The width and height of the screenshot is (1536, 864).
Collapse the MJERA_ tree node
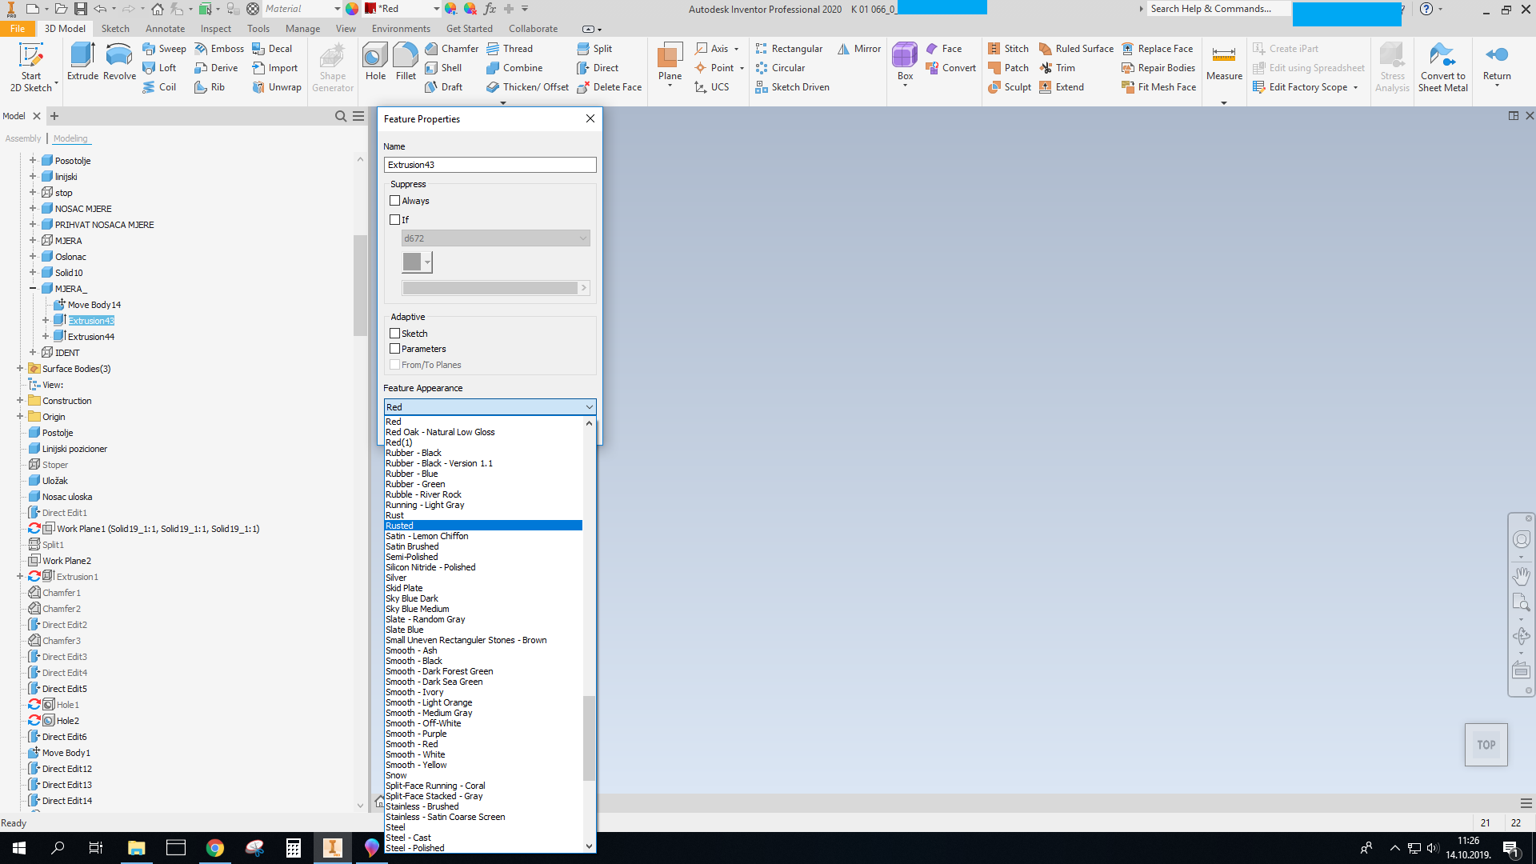tap(33, 289)
